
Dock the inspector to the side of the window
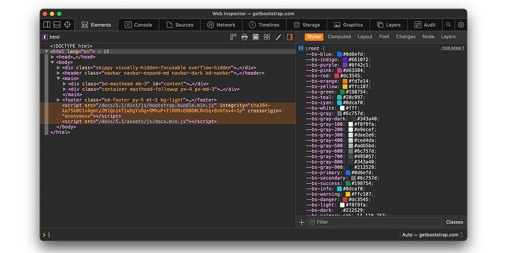pos(47,25)
